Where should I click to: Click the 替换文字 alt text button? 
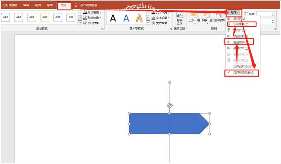(179, 19)
